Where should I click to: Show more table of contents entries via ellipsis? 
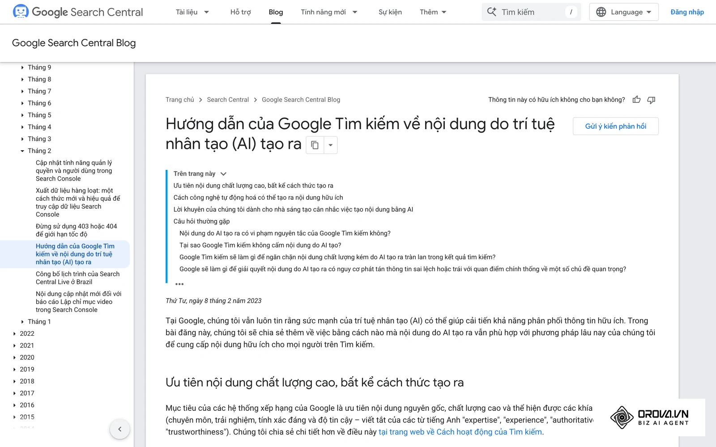(179, 284)
